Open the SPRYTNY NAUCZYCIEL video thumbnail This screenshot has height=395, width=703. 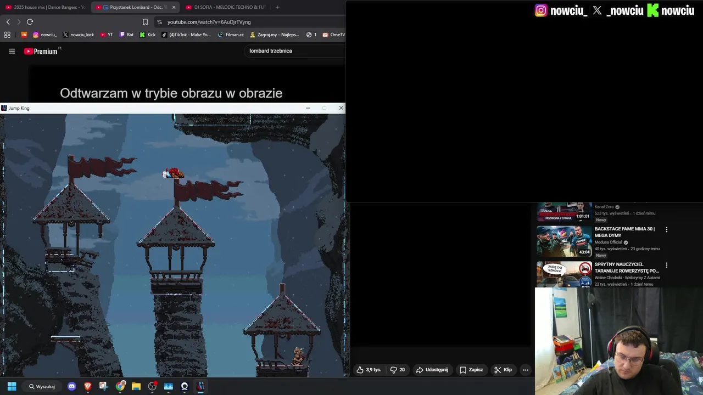[564, 274]
